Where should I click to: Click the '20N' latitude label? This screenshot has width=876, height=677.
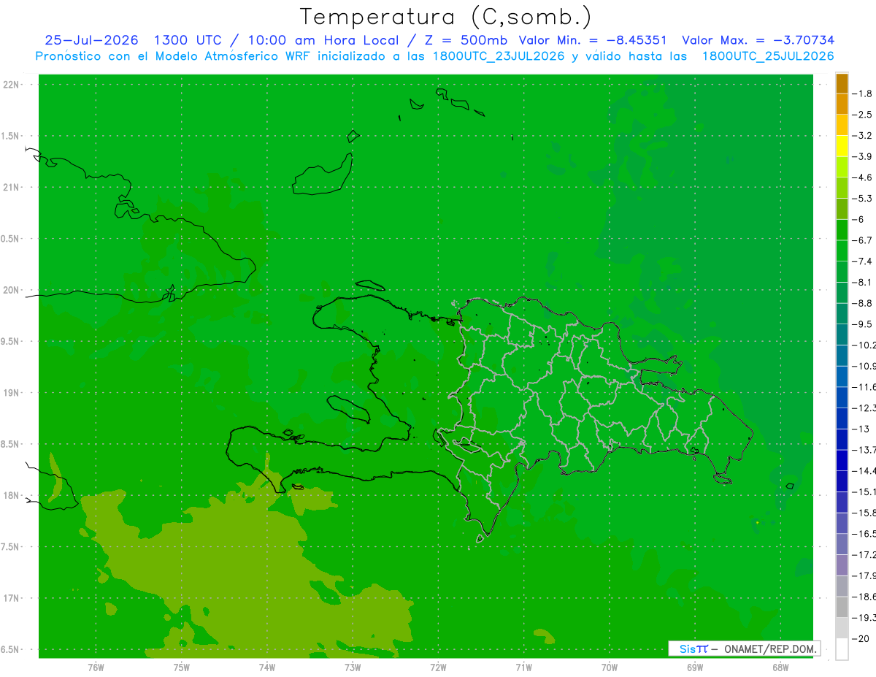(x=11, y=290)
